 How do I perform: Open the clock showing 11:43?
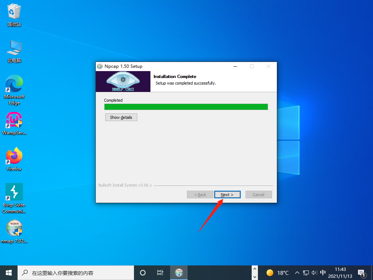click(x=340, y=273)
